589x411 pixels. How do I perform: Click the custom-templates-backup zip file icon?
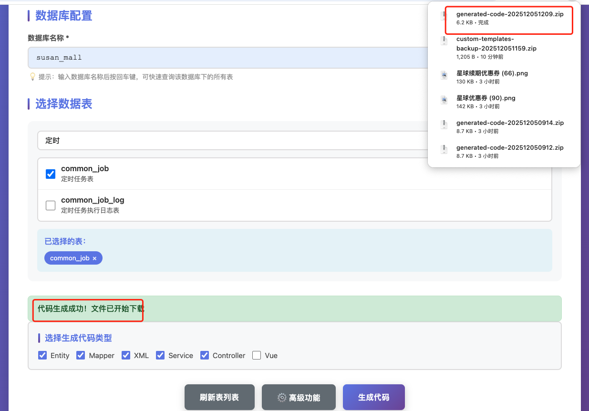tap(444, 41)
